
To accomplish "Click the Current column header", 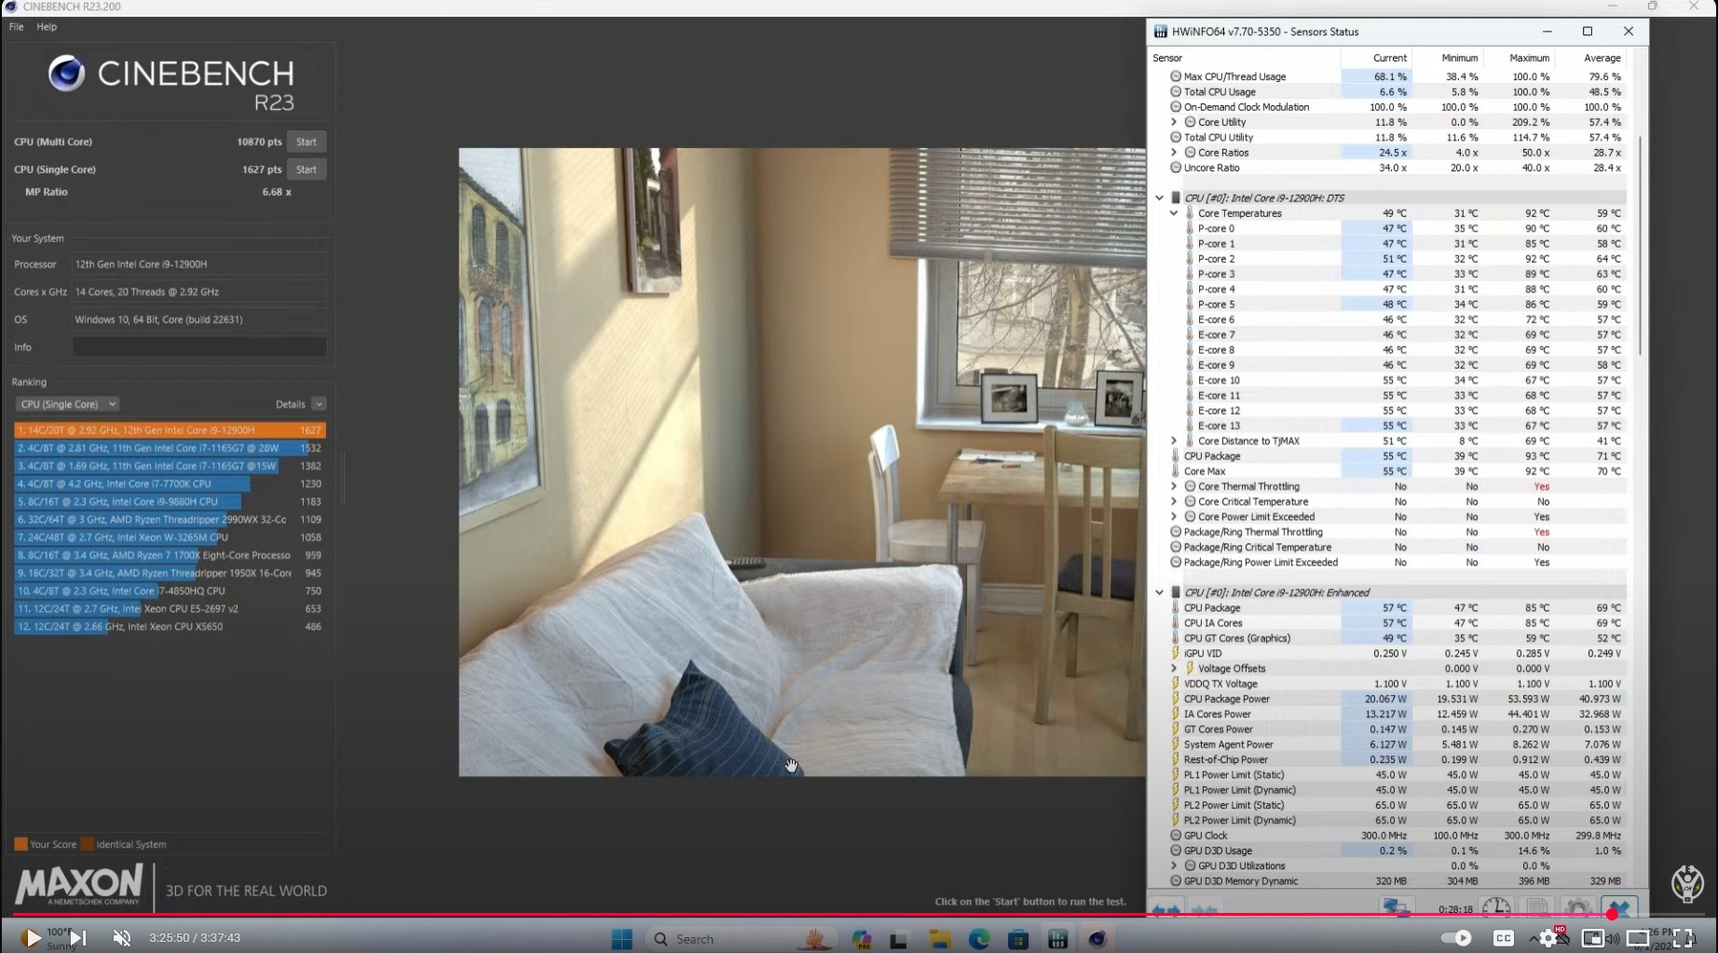I will coord(1377,58).
